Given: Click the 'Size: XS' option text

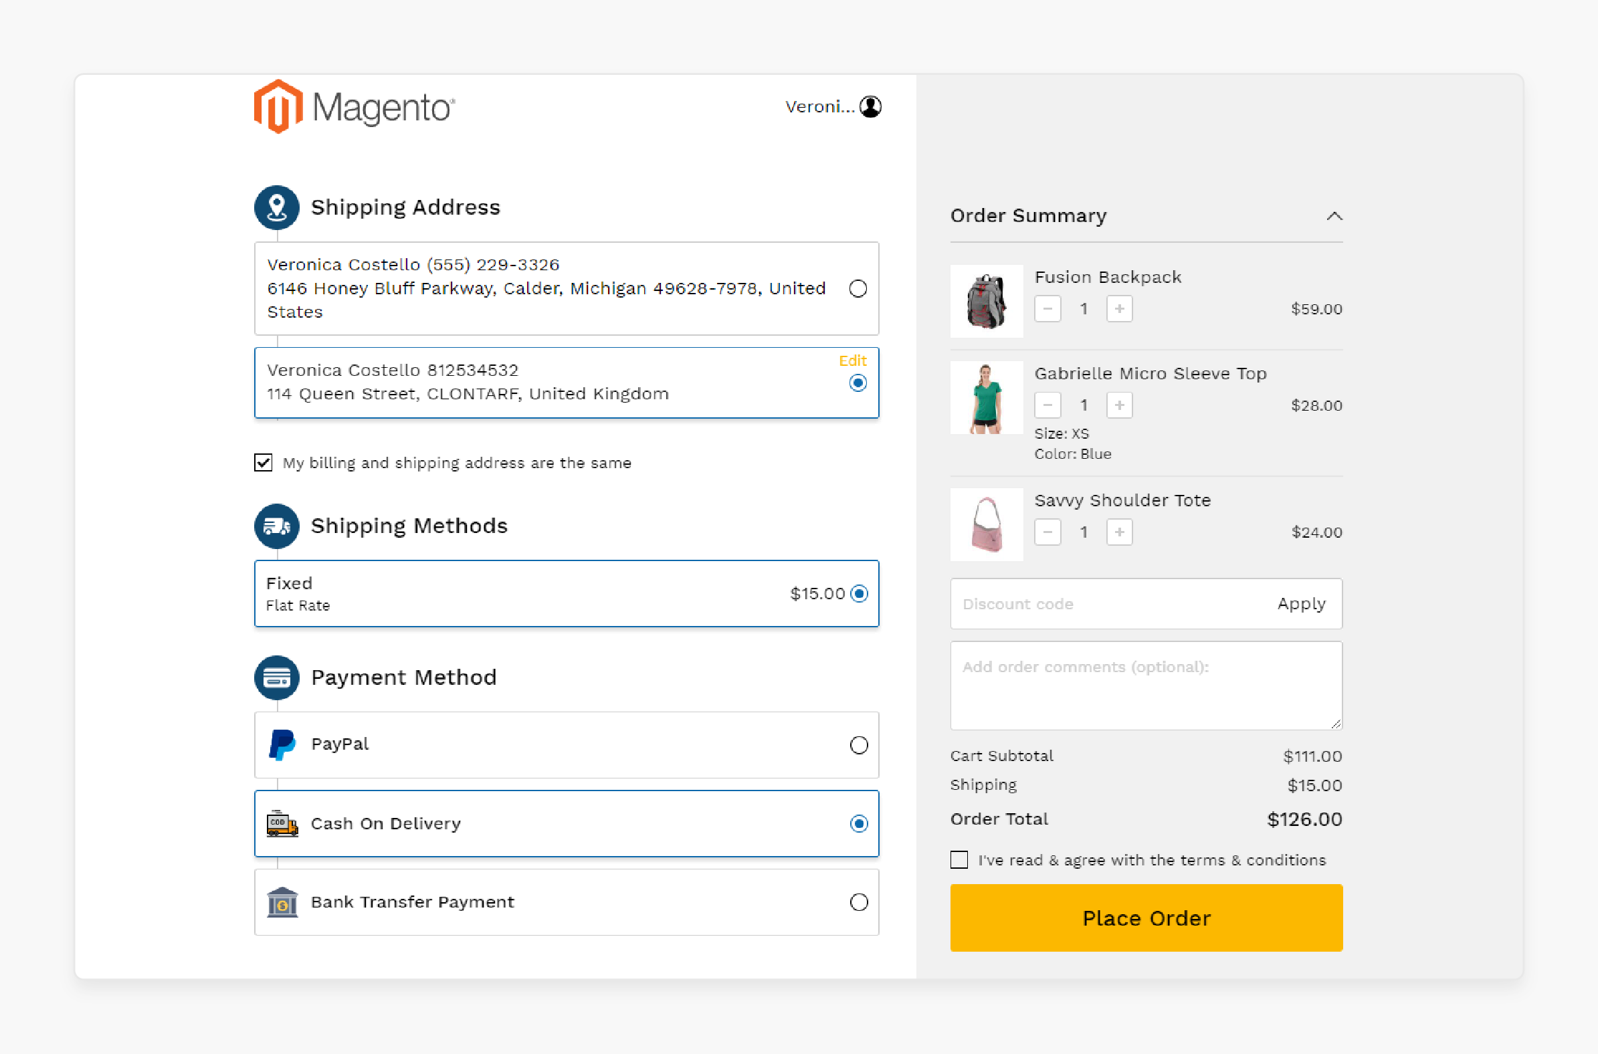Looking at the screenshot, I should pyautogui.click(x=1062, y=433).
